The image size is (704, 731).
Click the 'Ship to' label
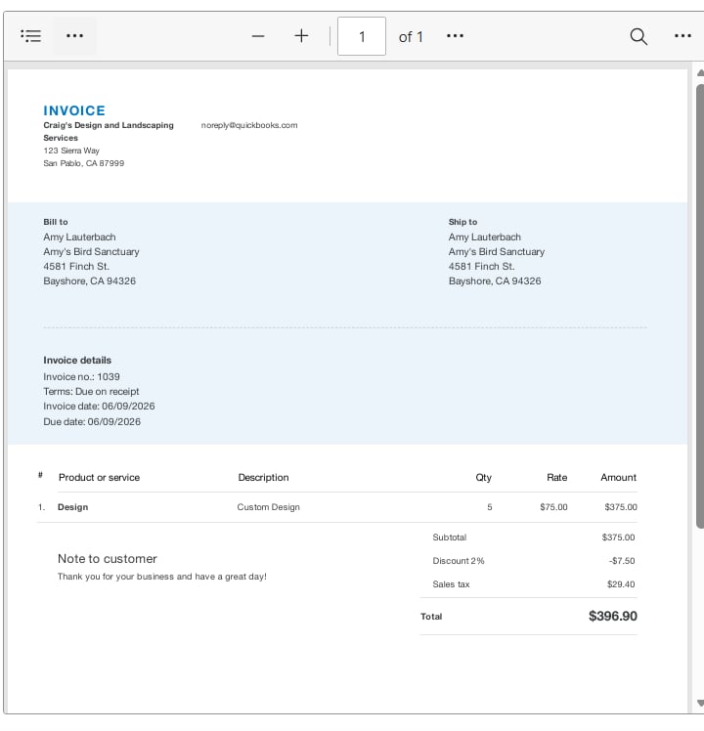pos(462,222)
